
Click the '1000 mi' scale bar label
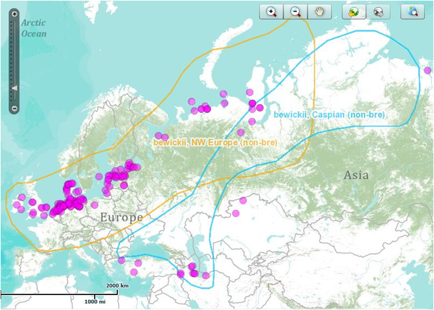(x=95, y=301)
